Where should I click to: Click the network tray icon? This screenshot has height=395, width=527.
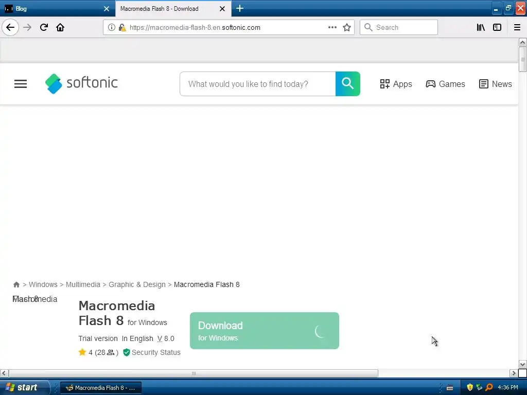click(x=479, y=388)
